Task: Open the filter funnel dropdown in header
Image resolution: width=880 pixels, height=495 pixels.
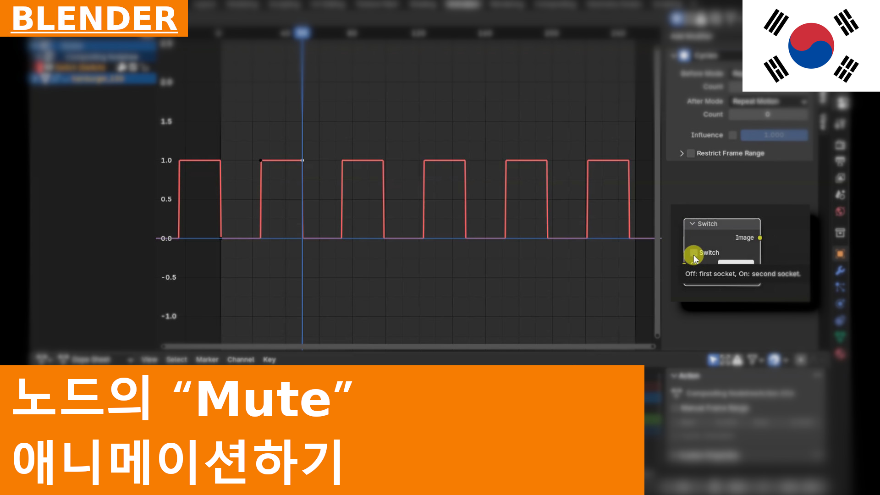Action: point(755,360)
